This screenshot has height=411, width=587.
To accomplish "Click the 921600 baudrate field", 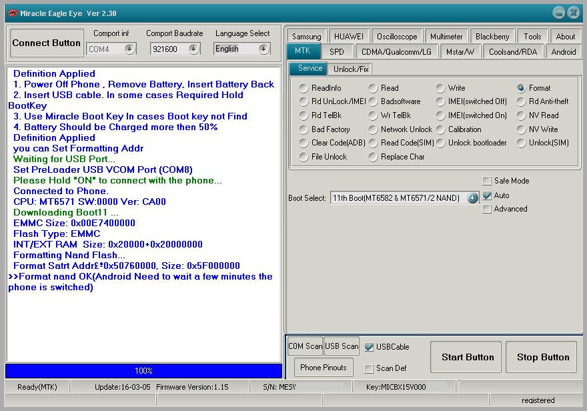I will click(175, 49).
